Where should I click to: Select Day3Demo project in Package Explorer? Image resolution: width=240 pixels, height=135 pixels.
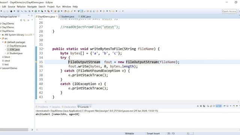(8, 27)
